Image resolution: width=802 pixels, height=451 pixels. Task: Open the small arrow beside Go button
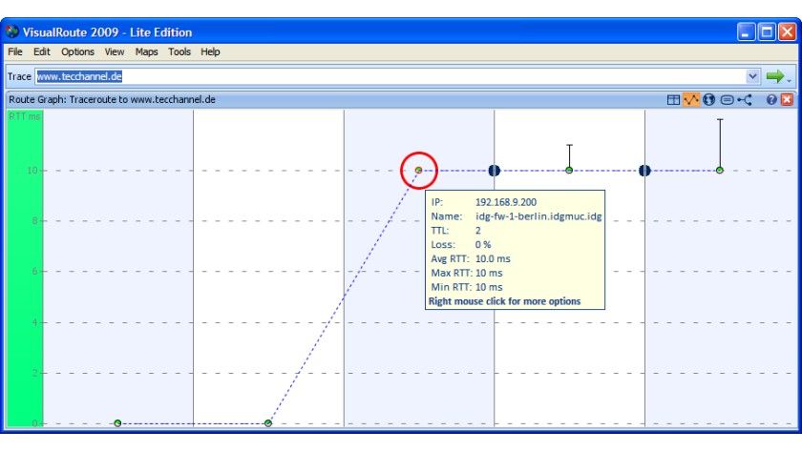coord(790,80)
